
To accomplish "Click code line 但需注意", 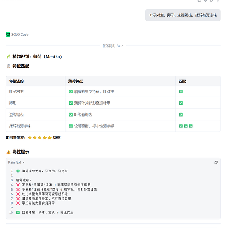I will point(23,180).
